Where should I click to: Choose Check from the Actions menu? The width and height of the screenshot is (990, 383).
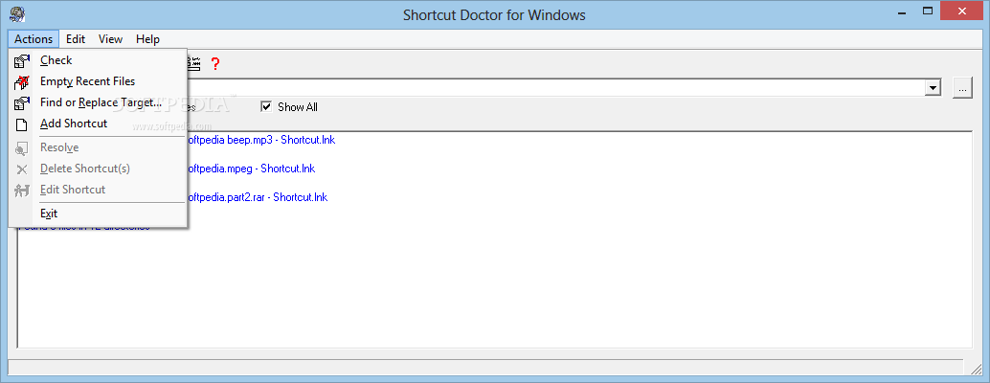pos(98,60)
